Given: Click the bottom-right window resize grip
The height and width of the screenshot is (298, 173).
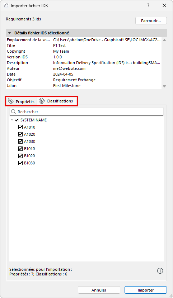Looking at the screenshot, I should pyautogui.click(x=170, y=295).
